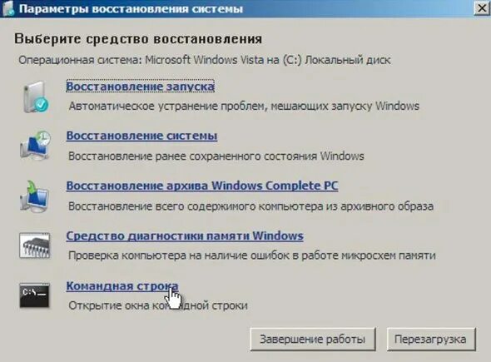Click the Открытие окна командной строки description
The image size is (491, 362).
point(158,305)
